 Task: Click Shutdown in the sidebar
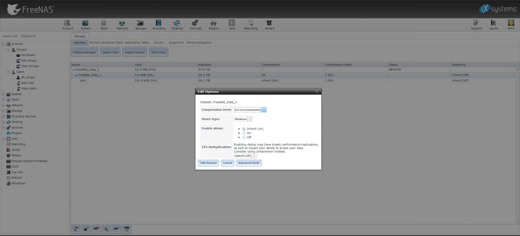(18, 183)
